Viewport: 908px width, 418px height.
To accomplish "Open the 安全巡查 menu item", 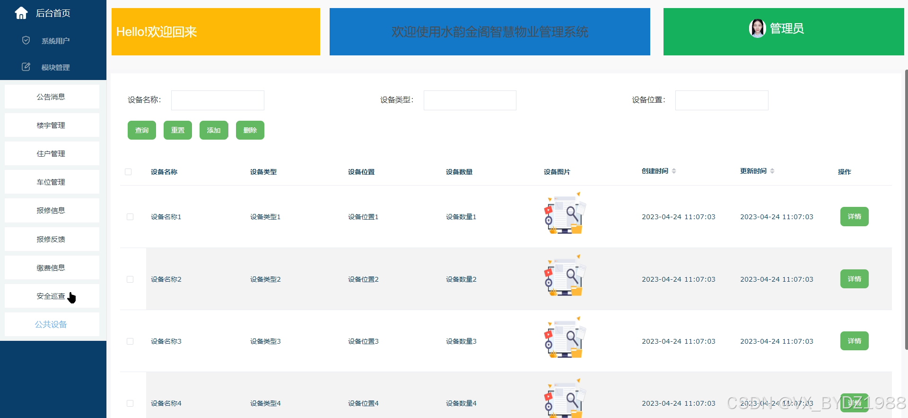I will [x=52, y=296].
